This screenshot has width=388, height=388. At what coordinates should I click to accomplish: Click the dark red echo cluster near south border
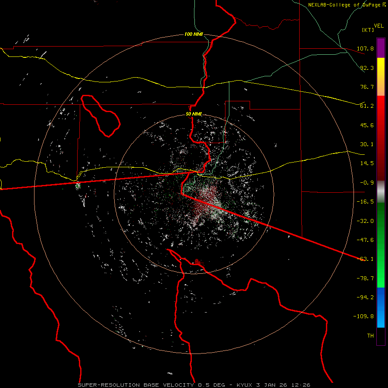(197, 262)
